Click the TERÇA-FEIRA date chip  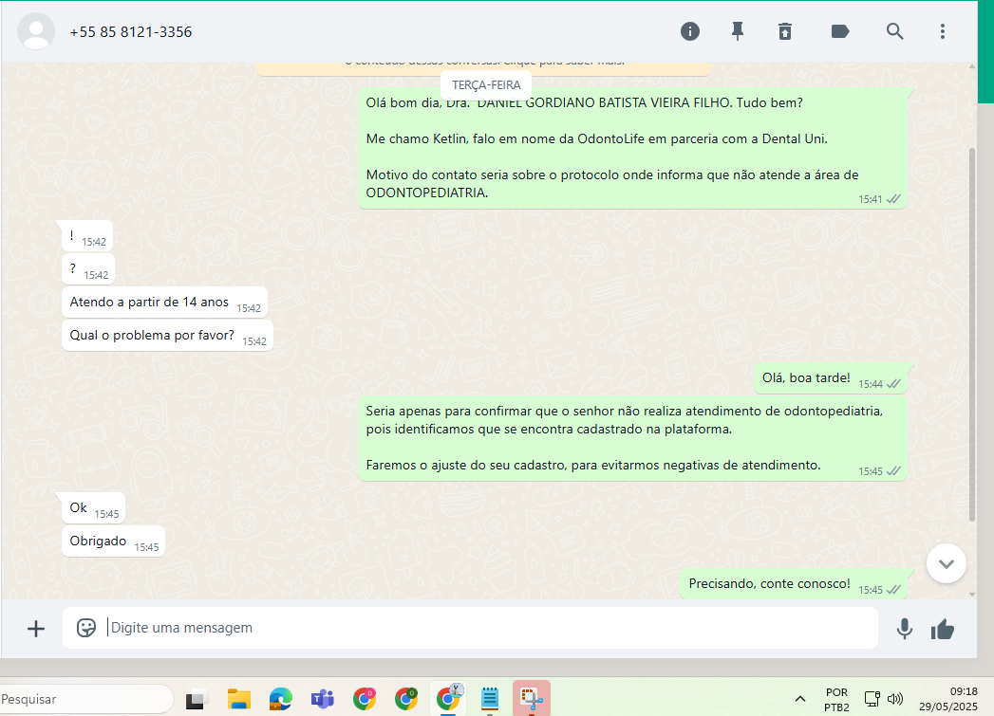[x=486, y=84]
